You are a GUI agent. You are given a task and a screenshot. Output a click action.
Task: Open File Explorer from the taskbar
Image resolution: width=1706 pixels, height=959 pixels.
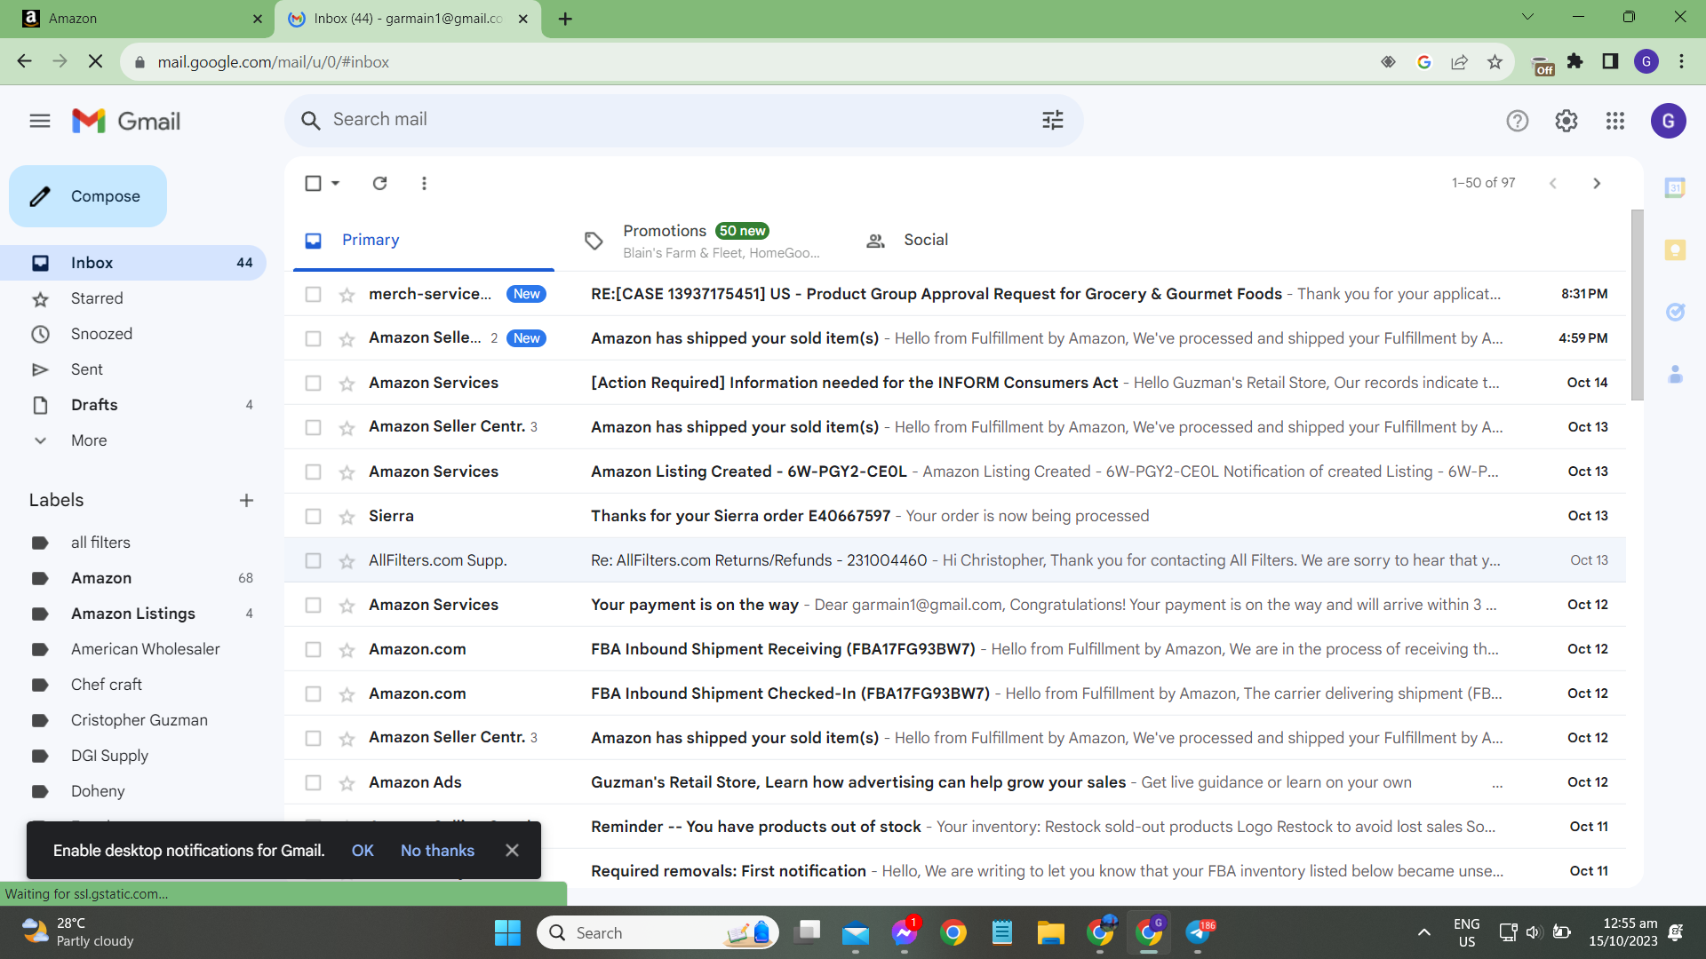(x=1050, y=932)
